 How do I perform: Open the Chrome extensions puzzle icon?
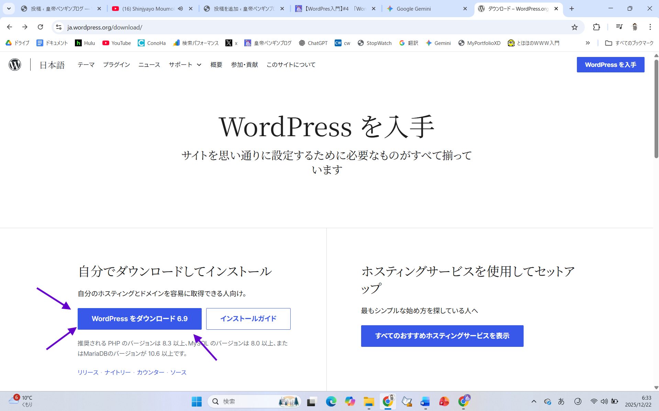pos(596,27)
